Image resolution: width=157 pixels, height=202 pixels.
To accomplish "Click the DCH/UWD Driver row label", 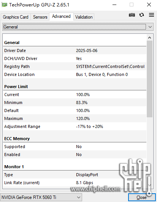I will pos(21,58).
